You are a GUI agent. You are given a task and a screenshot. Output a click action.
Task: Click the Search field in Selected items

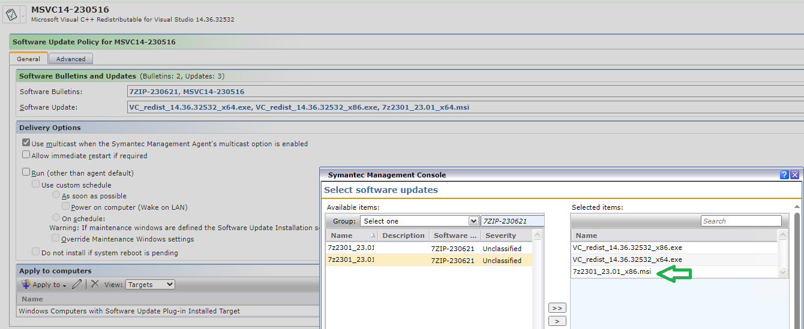point(741,221)
